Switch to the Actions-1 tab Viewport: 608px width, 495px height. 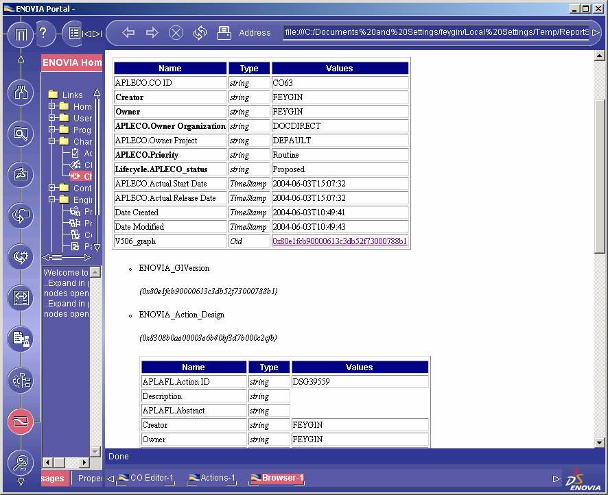(x=212, y=478)
